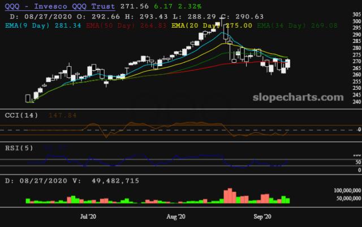Click the Sep '20 date axis label
This screenshot has height=227, width=362.
tap(262, 216)
